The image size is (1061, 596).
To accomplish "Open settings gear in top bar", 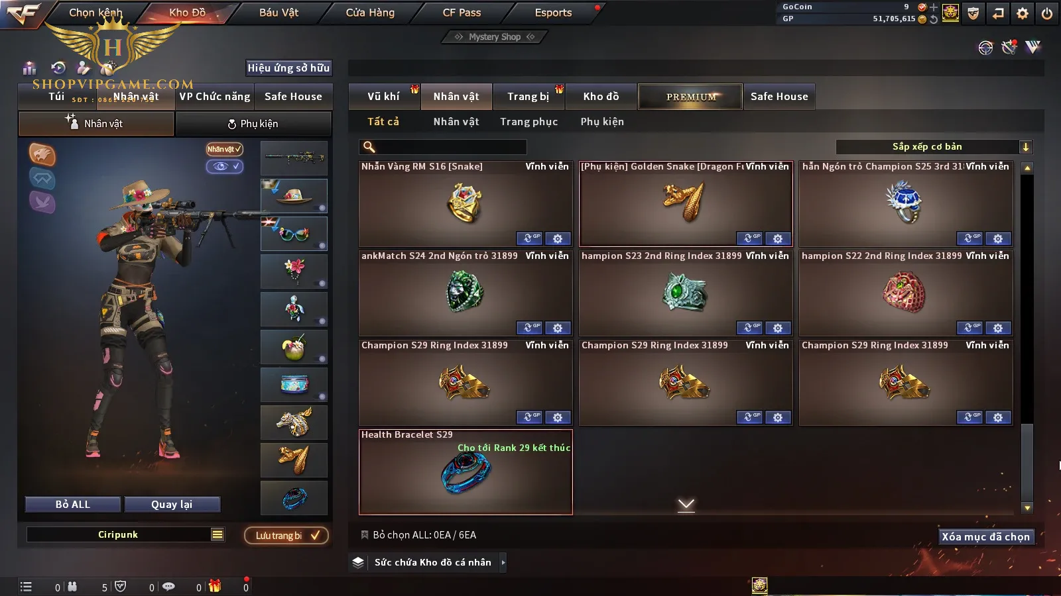I will coord(1023,13).
